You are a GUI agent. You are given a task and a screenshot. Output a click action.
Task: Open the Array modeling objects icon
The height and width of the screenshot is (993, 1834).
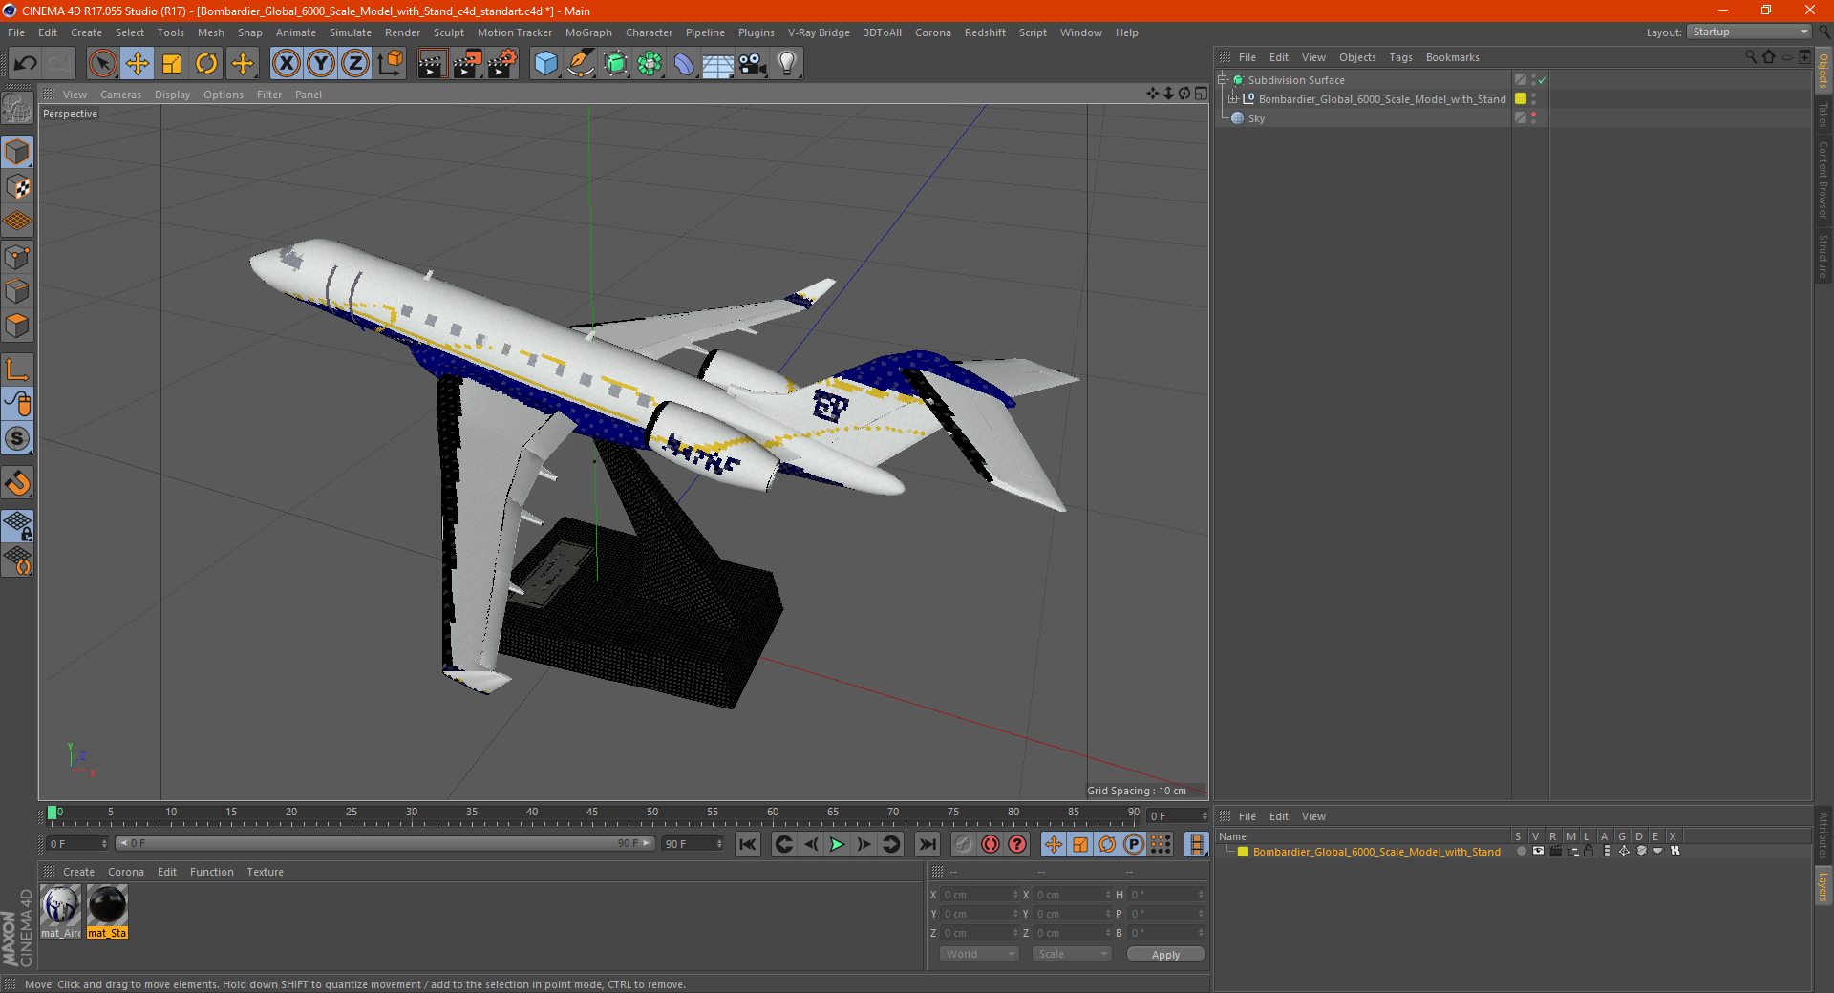[x=650, y=64]
